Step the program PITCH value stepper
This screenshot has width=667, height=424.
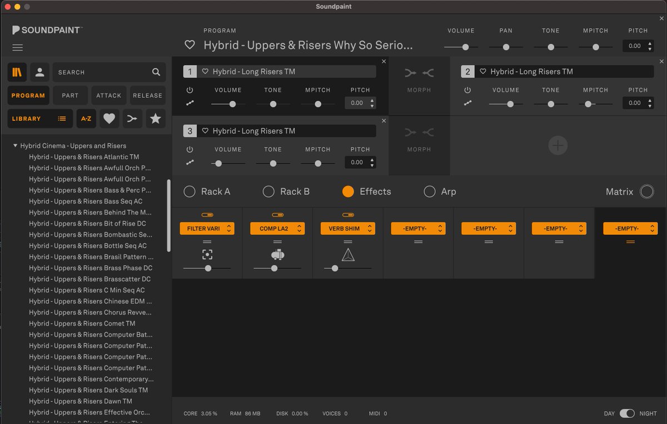(x=650, y=46)
